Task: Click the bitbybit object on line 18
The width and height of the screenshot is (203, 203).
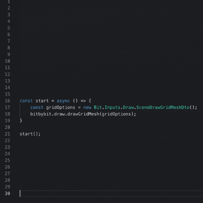Action: 41,114
